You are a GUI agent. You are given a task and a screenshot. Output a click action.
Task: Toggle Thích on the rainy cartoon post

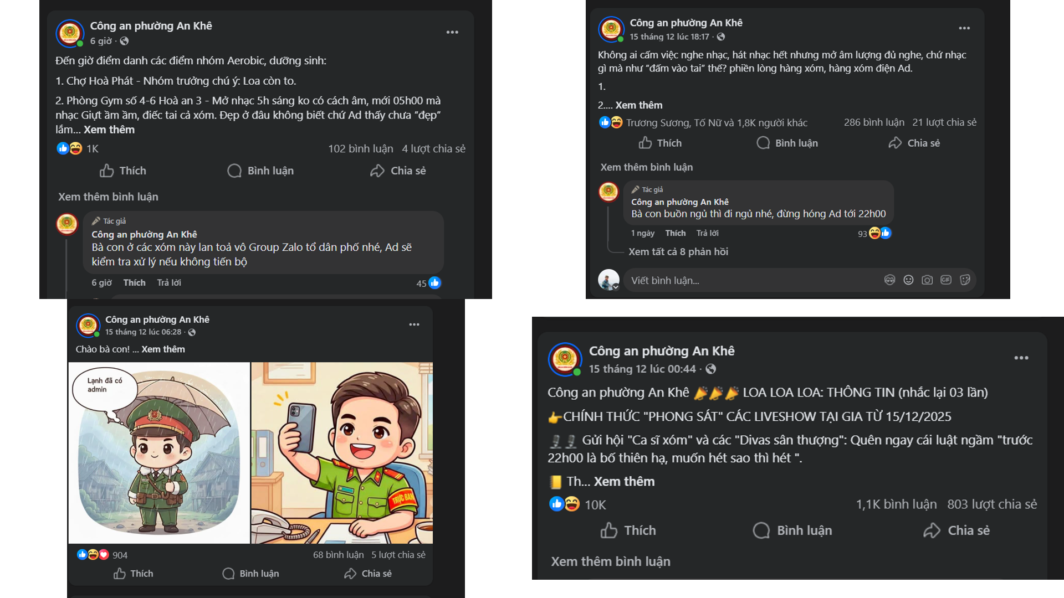click(x=133, y=574)
